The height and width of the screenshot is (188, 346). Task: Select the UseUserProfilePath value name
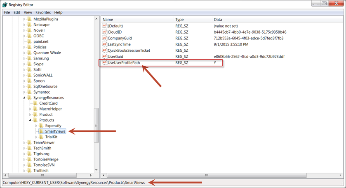click(124, 62)
